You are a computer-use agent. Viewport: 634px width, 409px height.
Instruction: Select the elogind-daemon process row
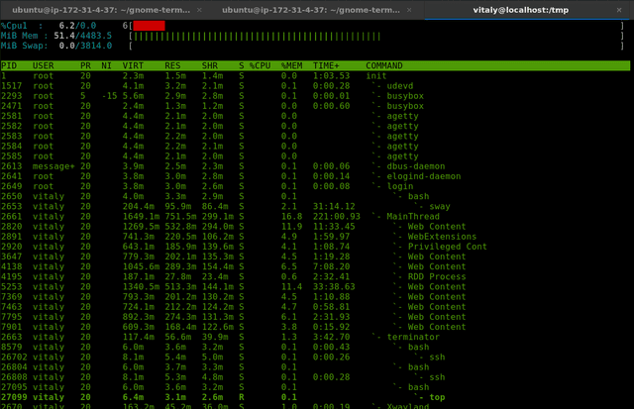[315, 176]
